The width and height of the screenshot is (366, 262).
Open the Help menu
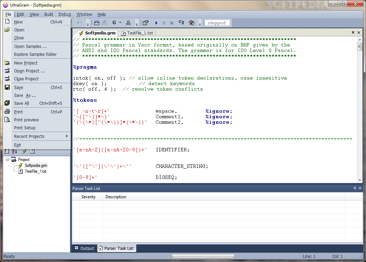coord(101,14)
